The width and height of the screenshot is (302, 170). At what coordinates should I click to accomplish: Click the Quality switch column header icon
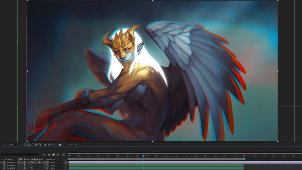29,160
